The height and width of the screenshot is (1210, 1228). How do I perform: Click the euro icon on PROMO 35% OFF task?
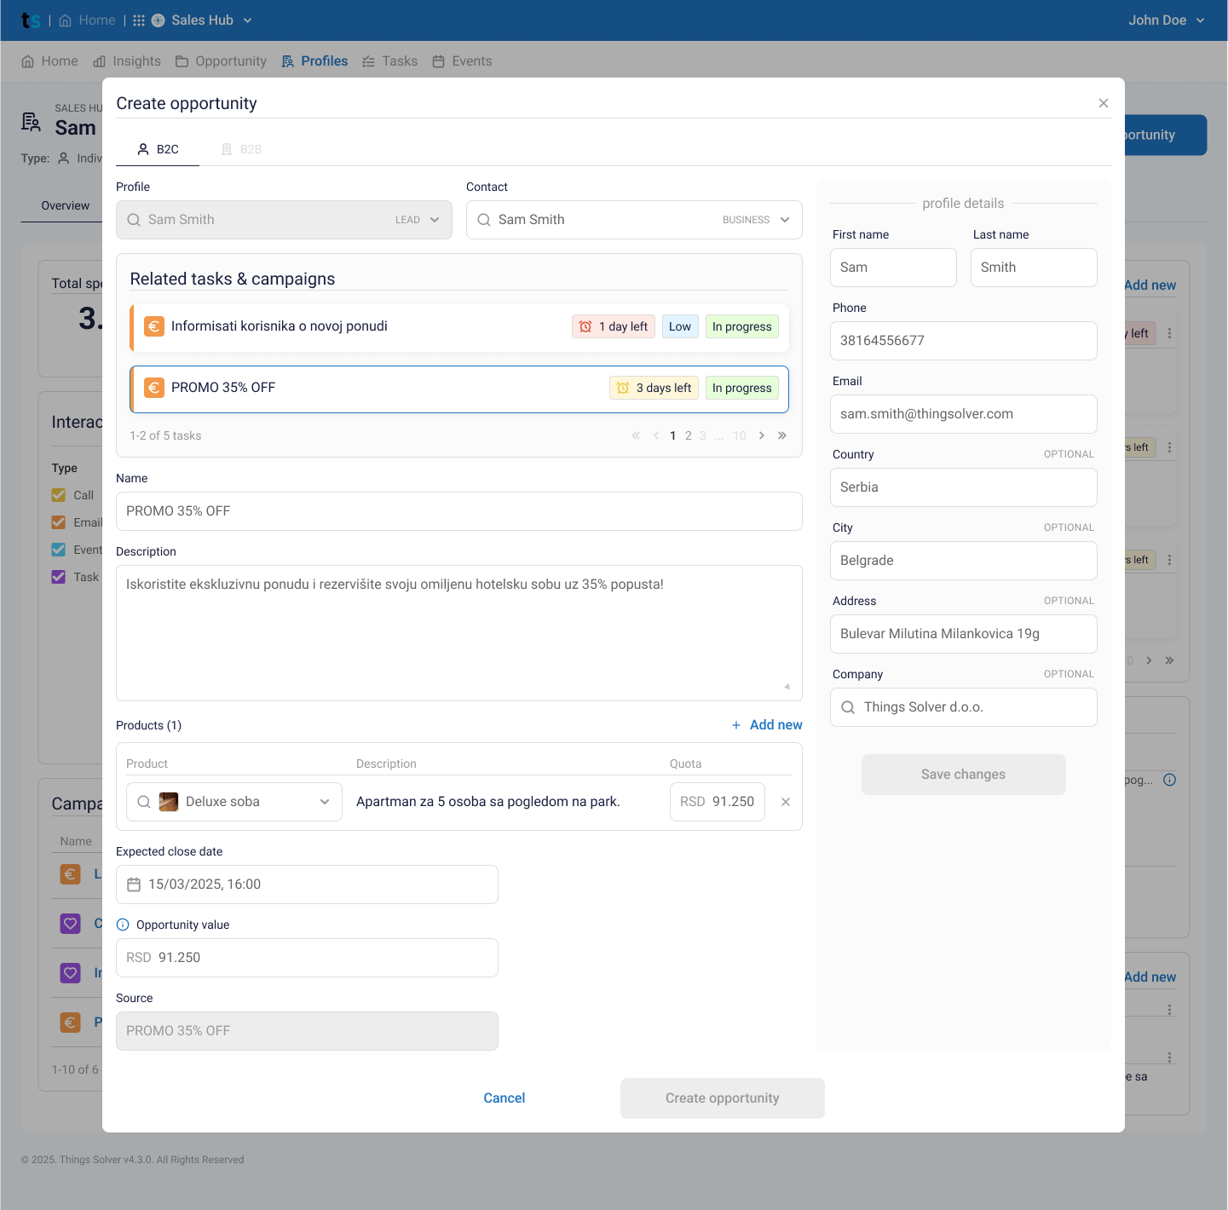[x=154, y=388]
